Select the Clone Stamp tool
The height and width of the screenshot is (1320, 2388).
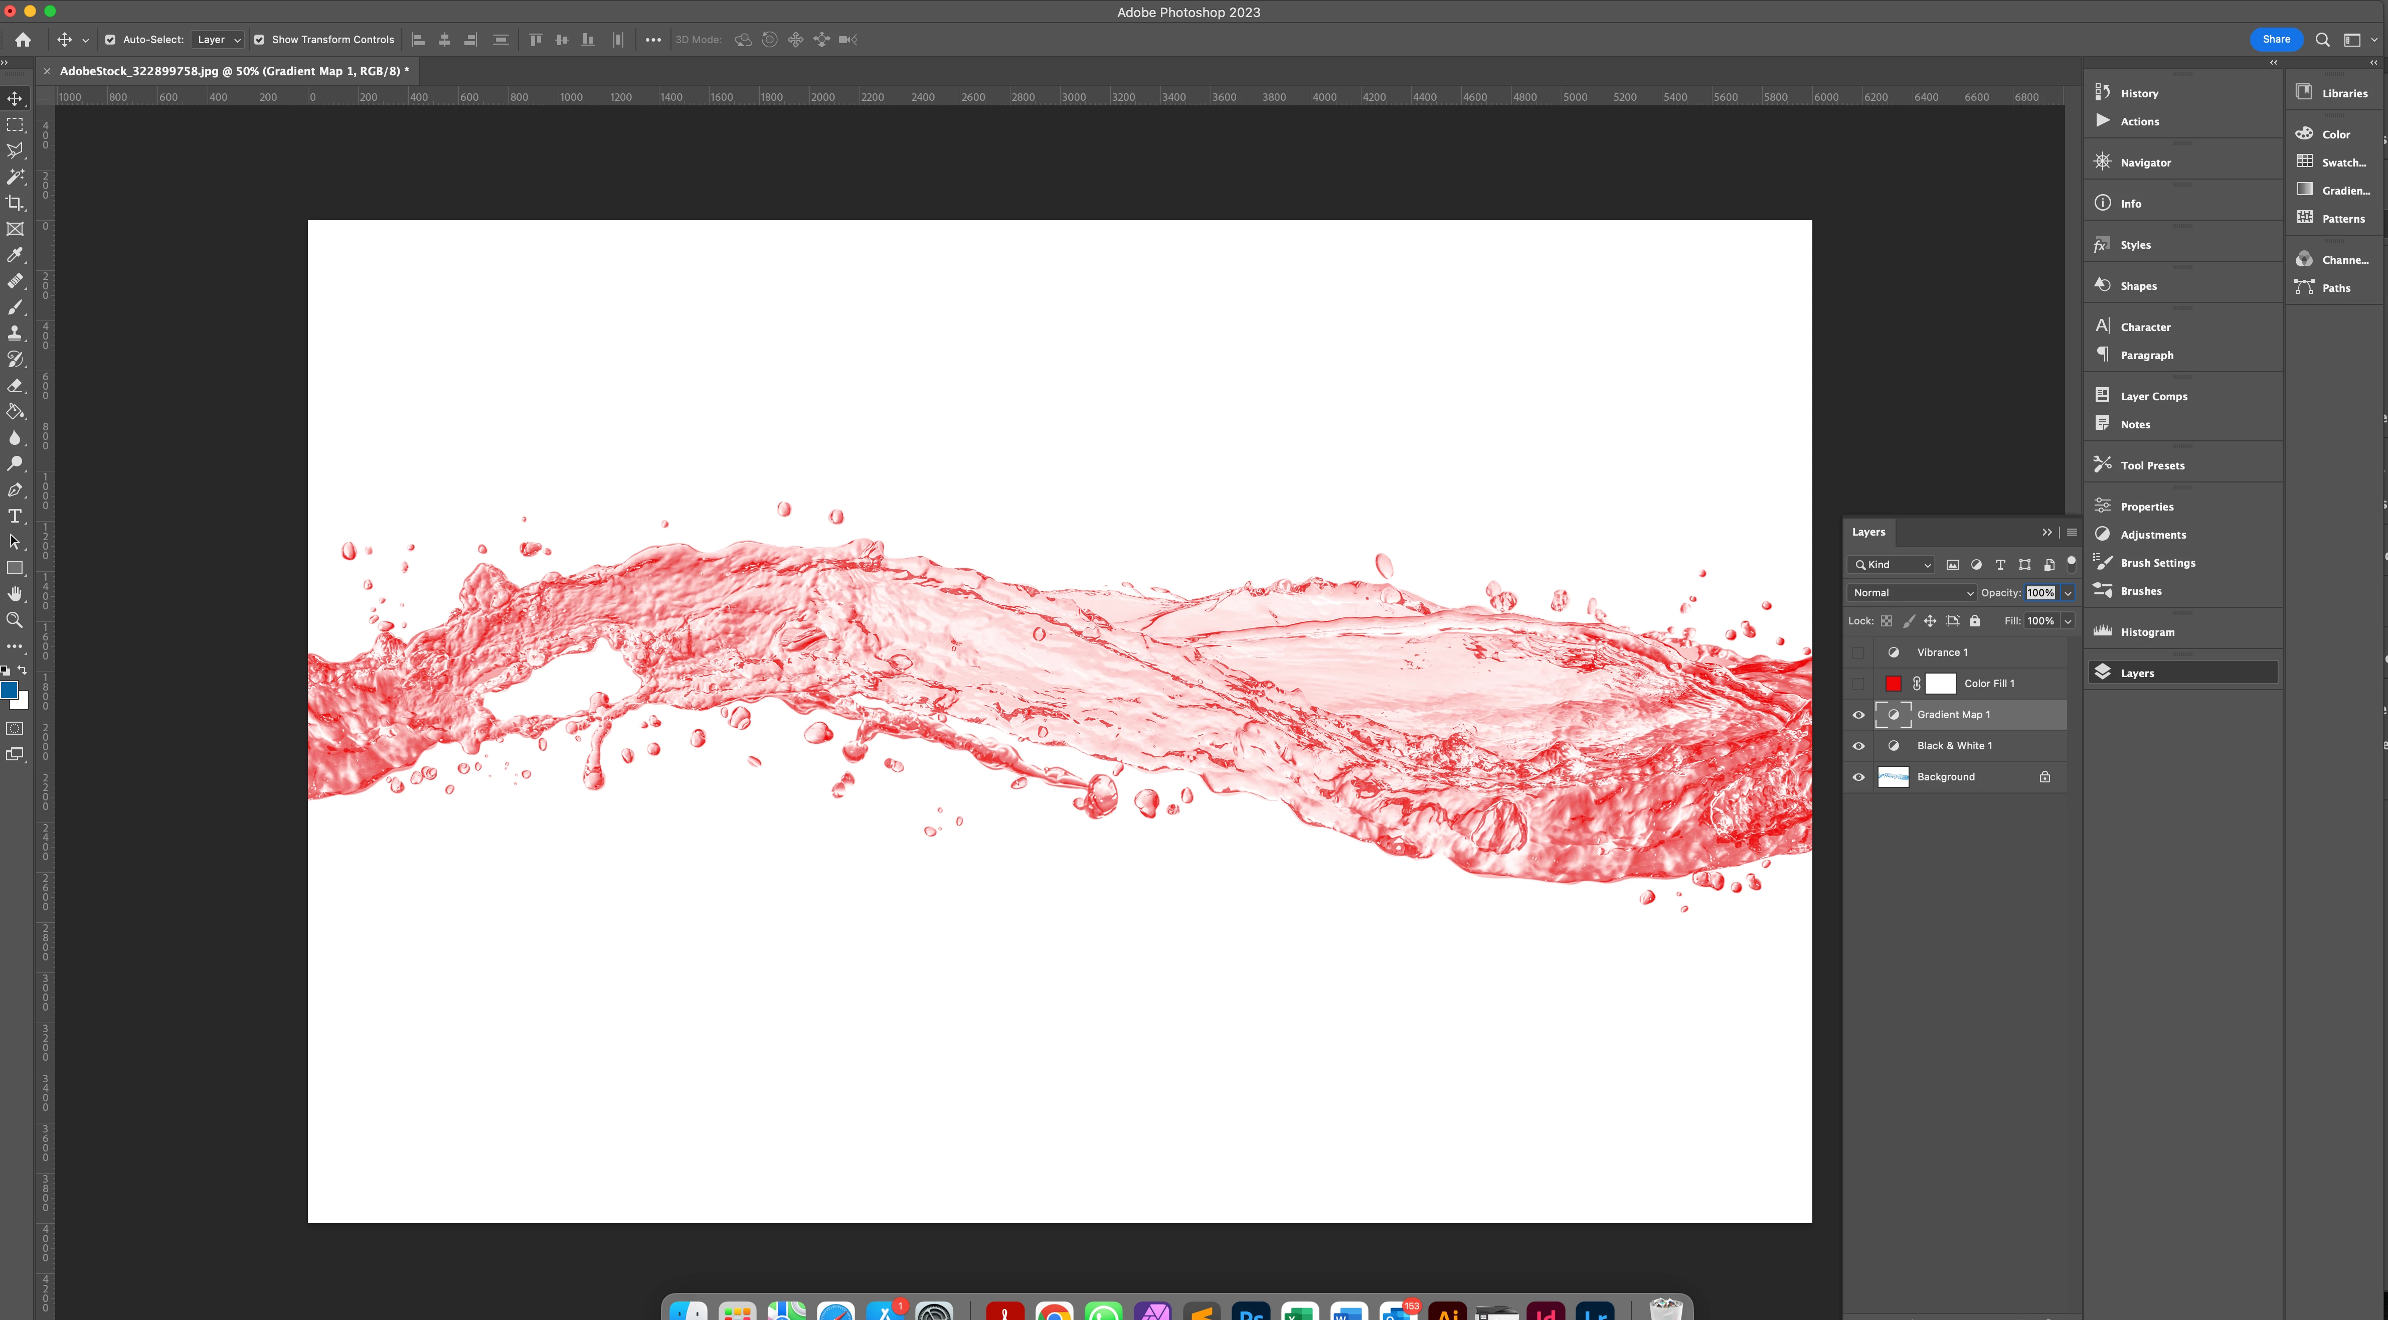click(15, 333)
